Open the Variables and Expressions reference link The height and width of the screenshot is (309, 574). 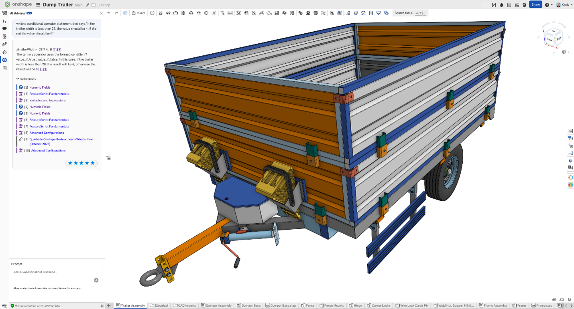[47, 100]
